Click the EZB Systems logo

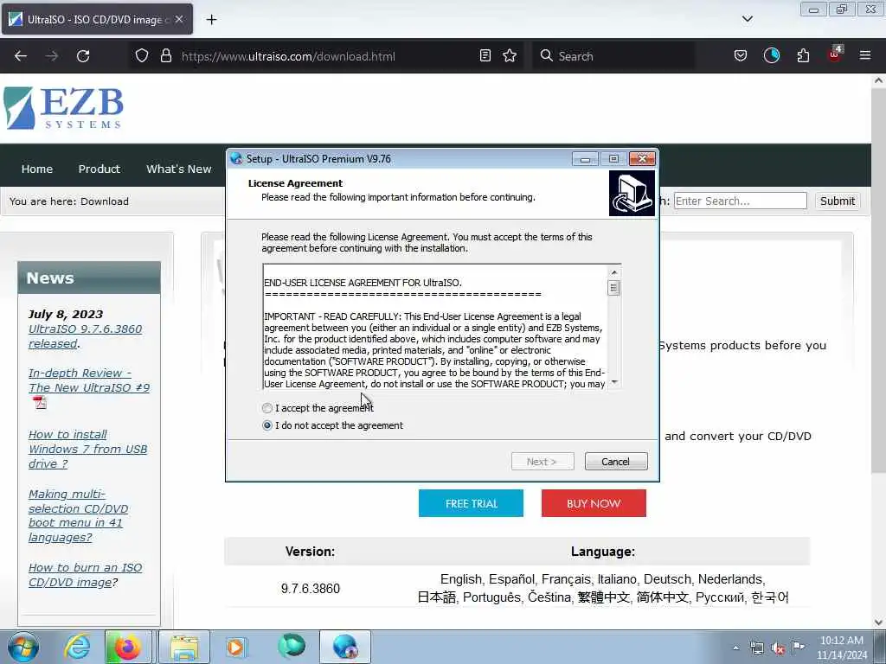coord(63,107)
